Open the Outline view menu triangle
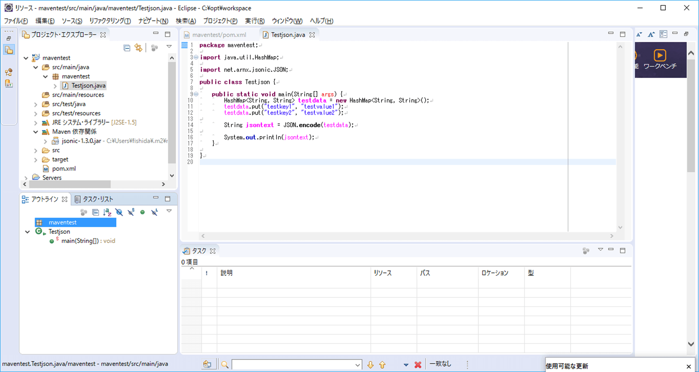This screenshot has width=699, height=372. pyautogui.click(x=169, y=211)
